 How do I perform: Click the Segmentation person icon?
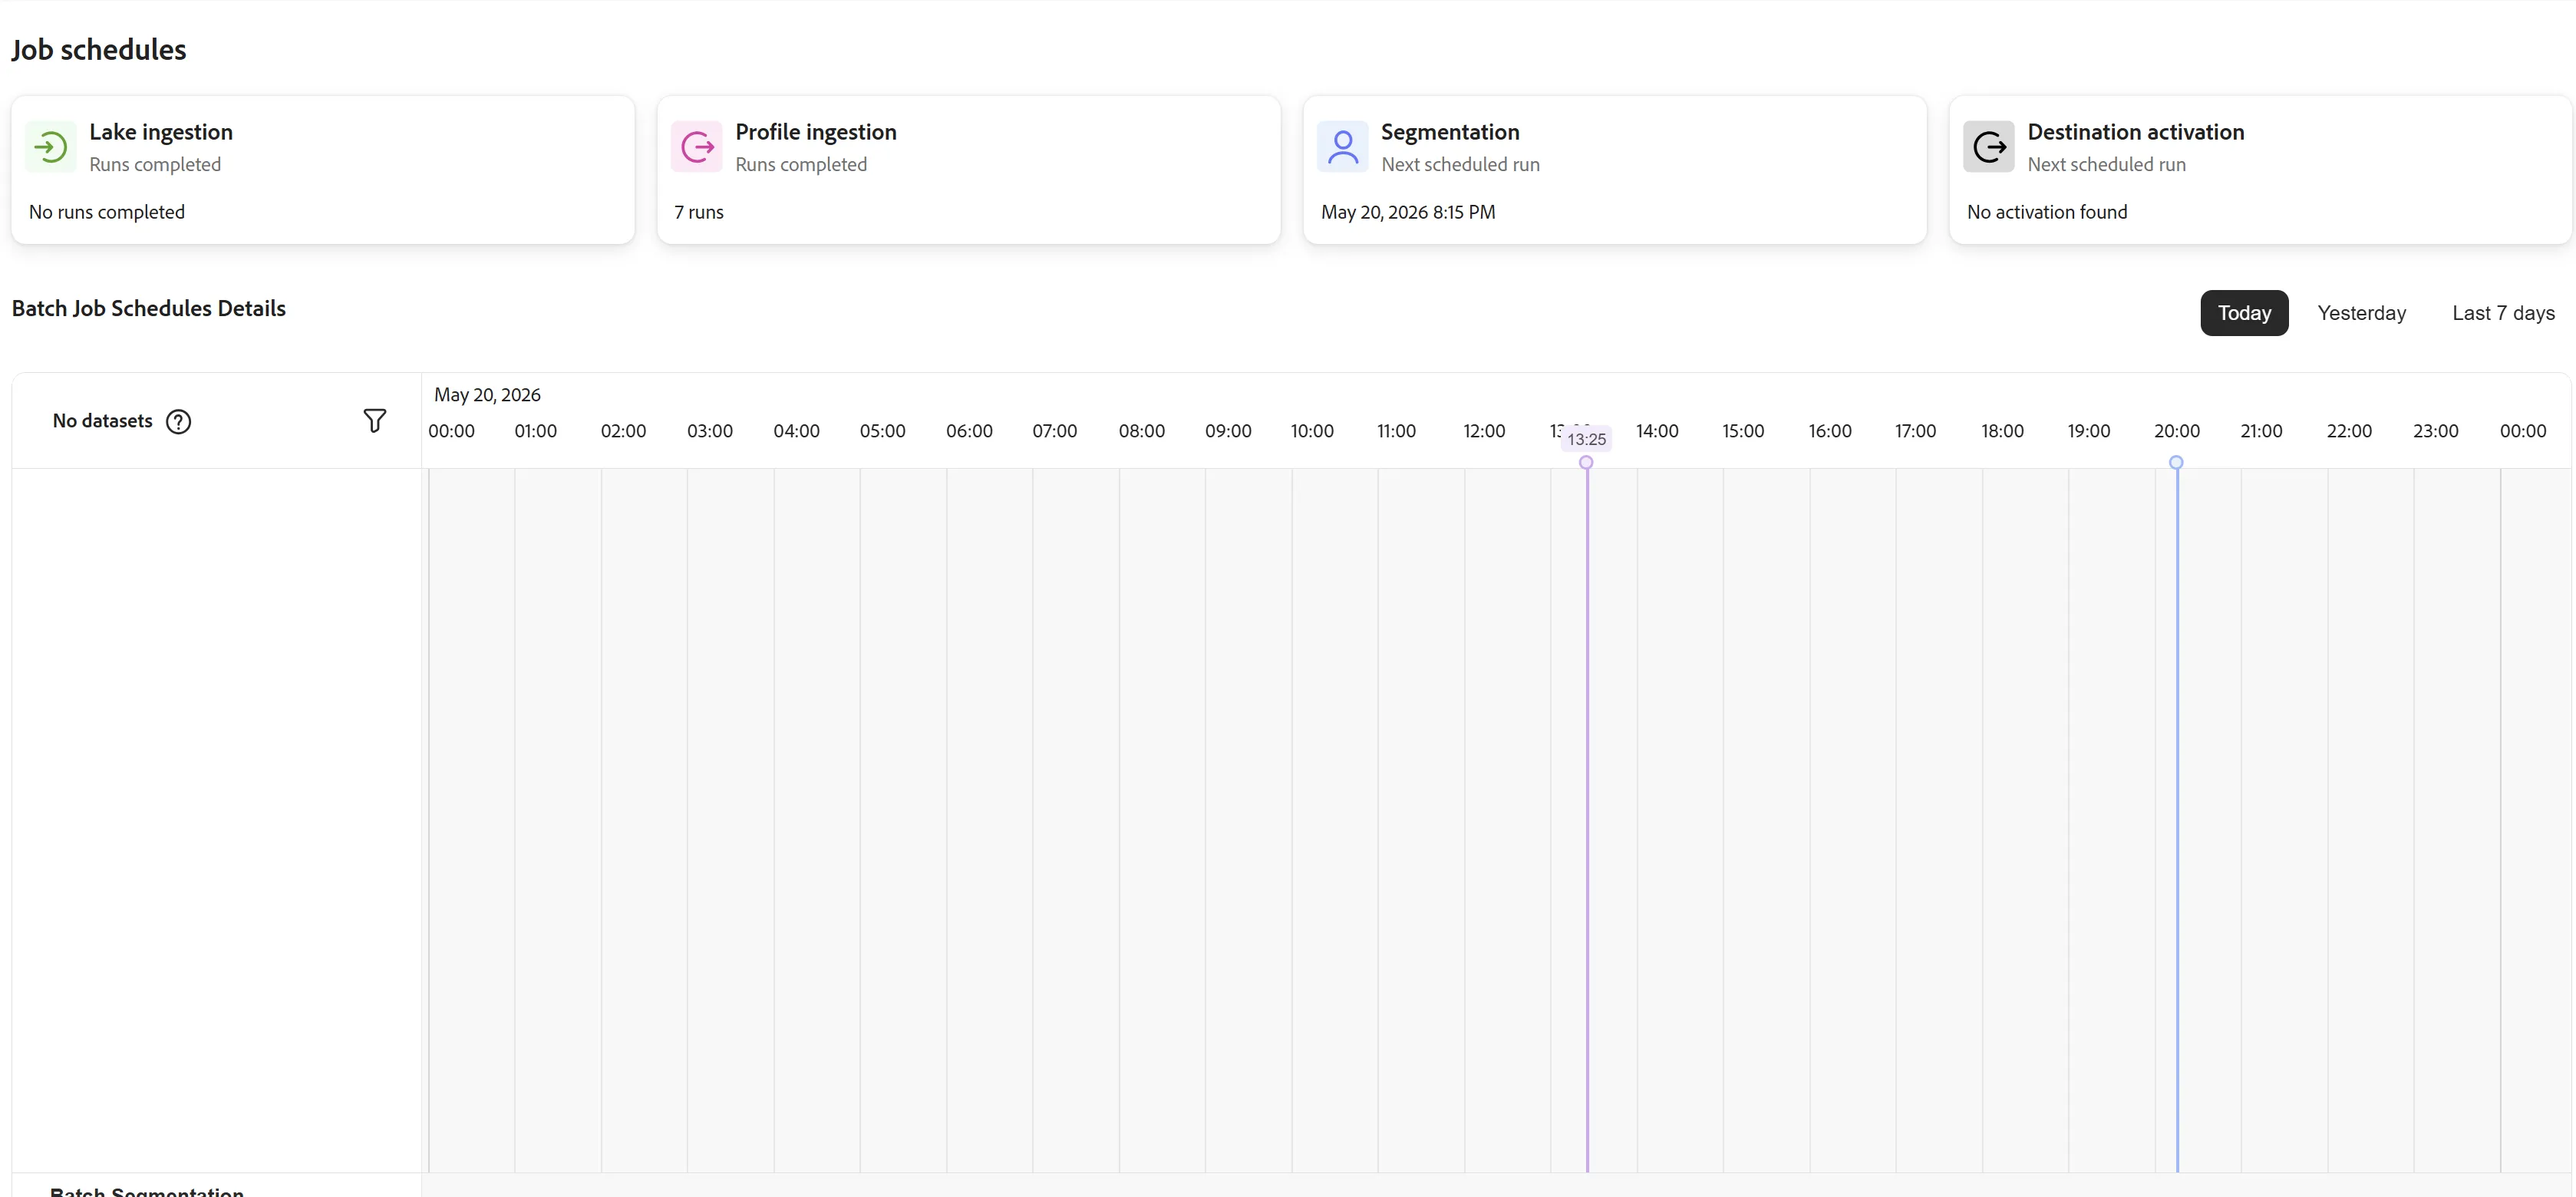[x=1342, y=147]
